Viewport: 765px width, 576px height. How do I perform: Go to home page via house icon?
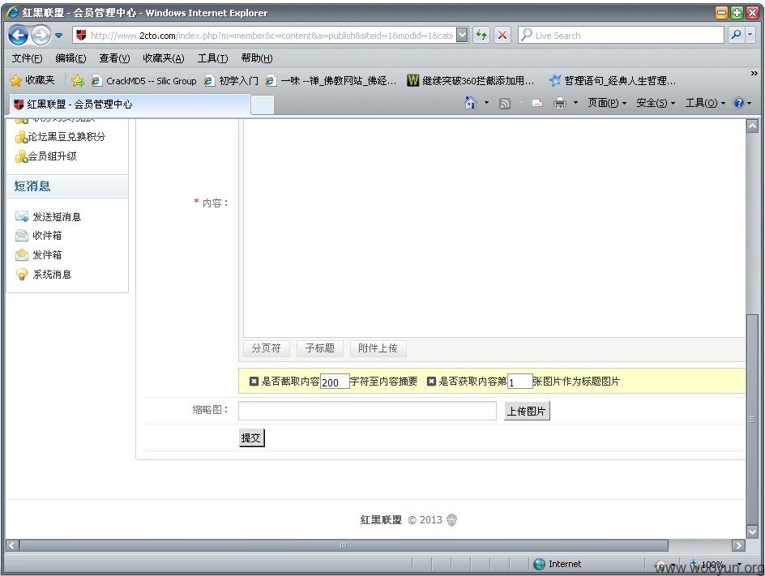pyautogui.click(x=470, y=103)
